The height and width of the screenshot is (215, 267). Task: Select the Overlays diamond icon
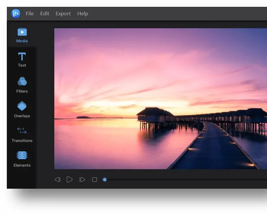[22, 106]
